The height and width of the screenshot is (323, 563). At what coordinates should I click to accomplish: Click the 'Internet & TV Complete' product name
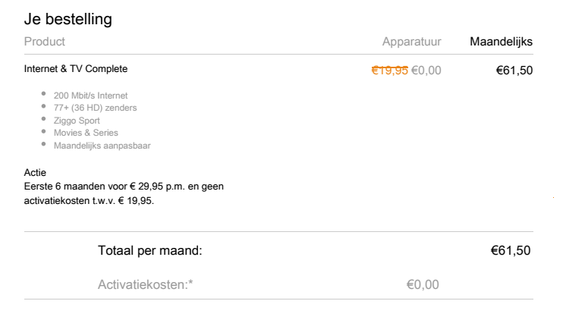(x=76, y=69)
